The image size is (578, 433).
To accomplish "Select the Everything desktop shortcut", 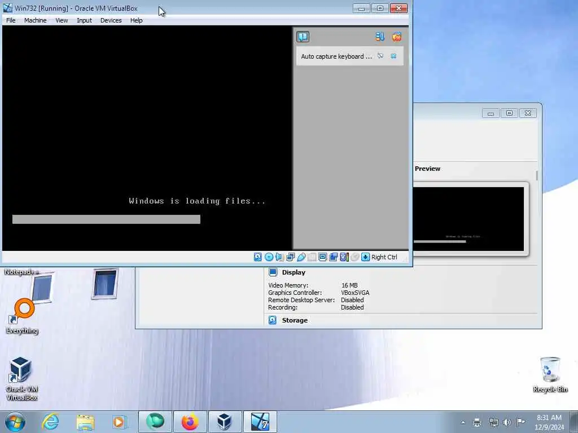I will coord(22,316).
